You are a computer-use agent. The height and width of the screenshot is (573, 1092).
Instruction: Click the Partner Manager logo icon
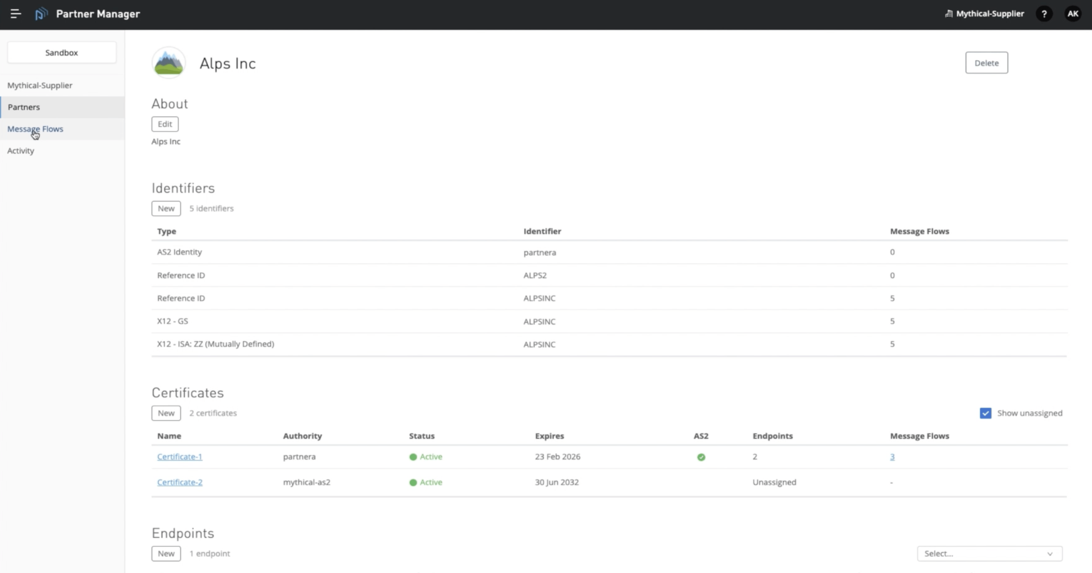tap(41, 14)
